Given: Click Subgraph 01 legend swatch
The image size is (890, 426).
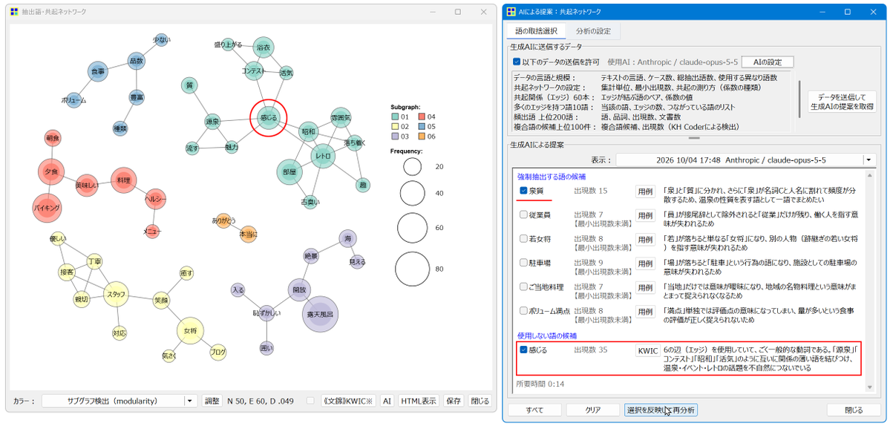Looking at the screenshot, I should point(396,117).
